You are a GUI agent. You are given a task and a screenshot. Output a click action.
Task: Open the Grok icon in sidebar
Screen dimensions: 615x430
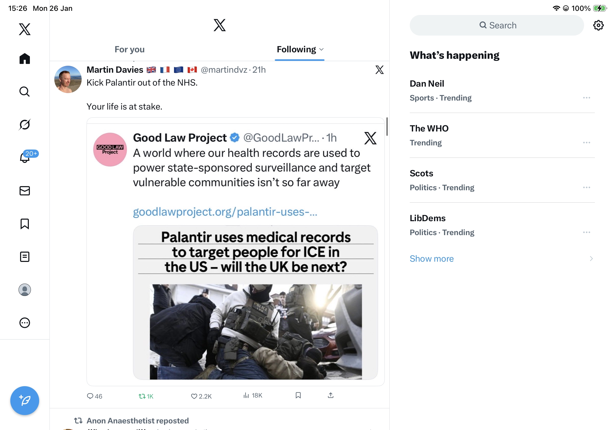pos(25,125)
